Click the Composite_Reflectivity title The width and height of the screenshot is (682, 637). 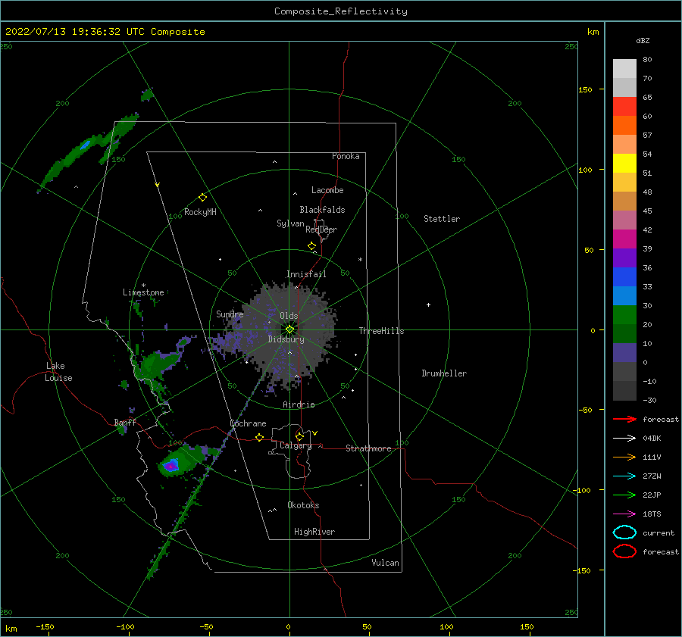[x=341, y=11]
